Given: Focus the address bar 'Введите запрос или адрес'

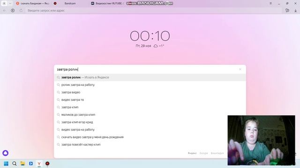Looking at the screenshot, I should pos(154,10).
